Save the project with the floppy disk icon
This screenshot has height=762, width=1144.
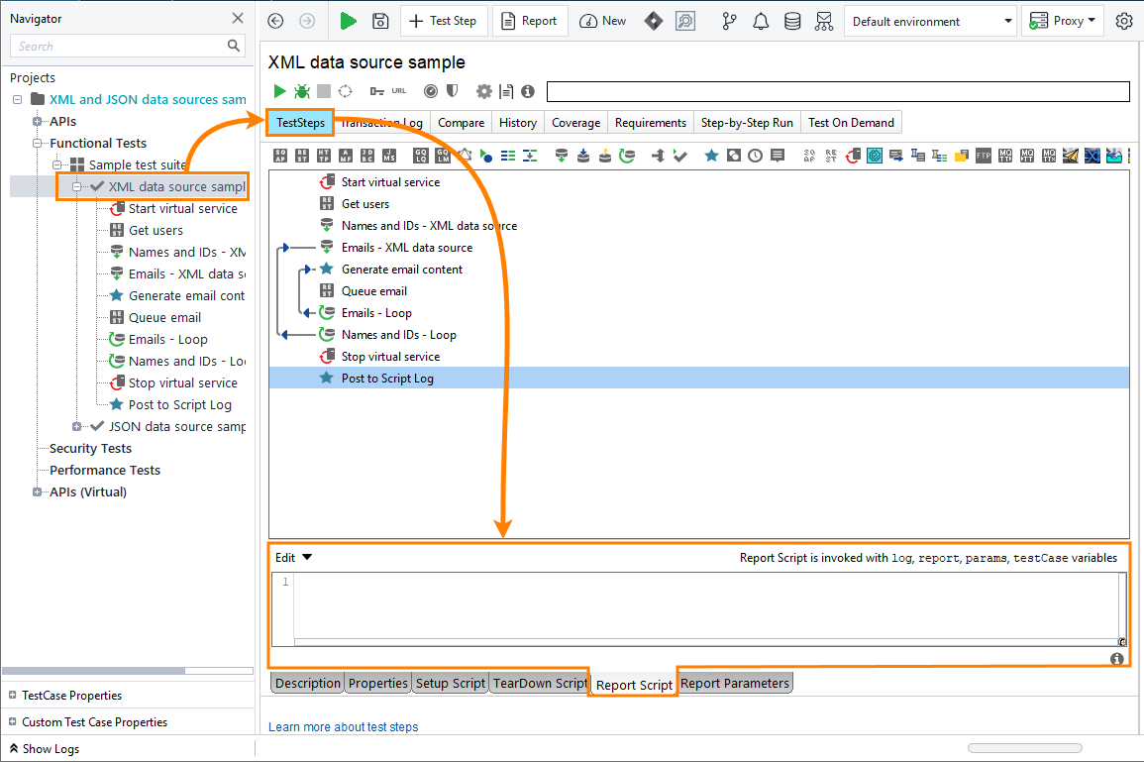[x=380, y=21]
